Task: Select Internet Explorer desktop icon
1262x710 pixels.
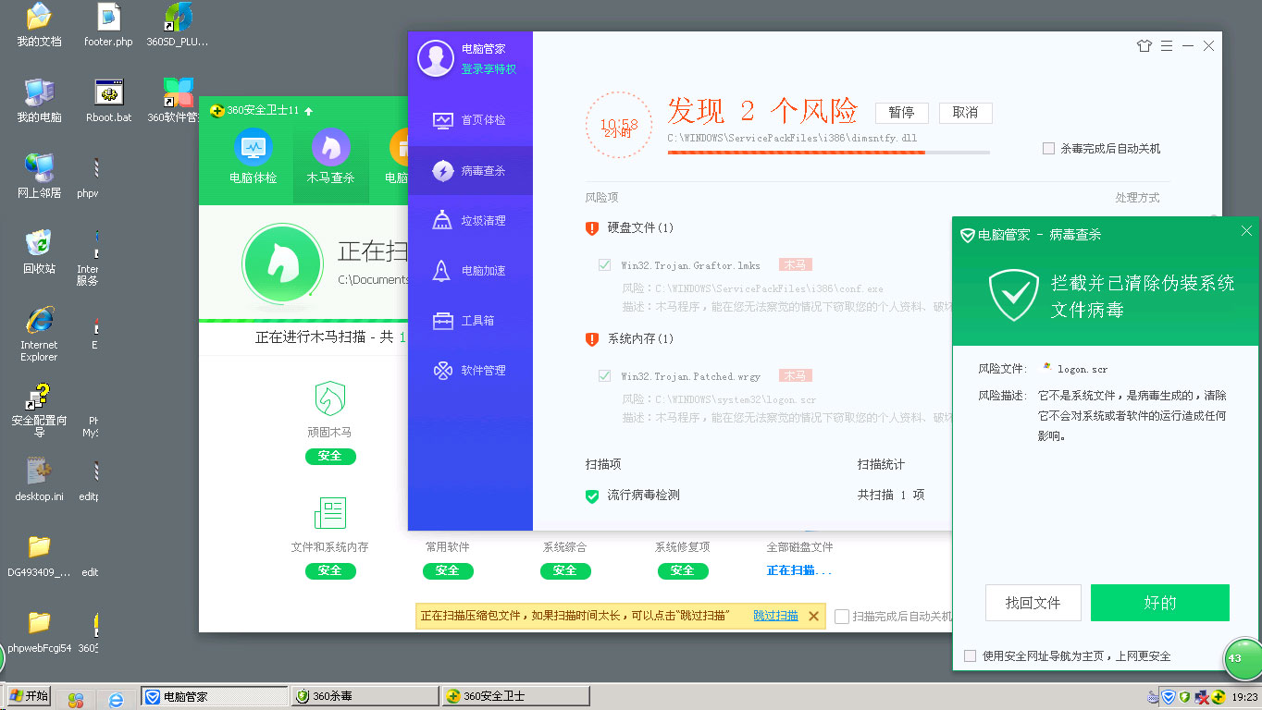Action: coord(39,334)
